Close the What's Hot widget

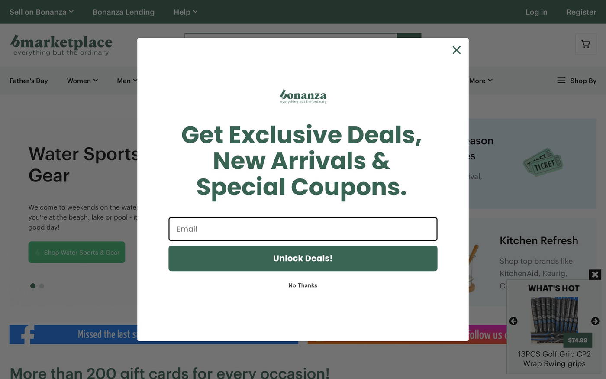[595, 275]
